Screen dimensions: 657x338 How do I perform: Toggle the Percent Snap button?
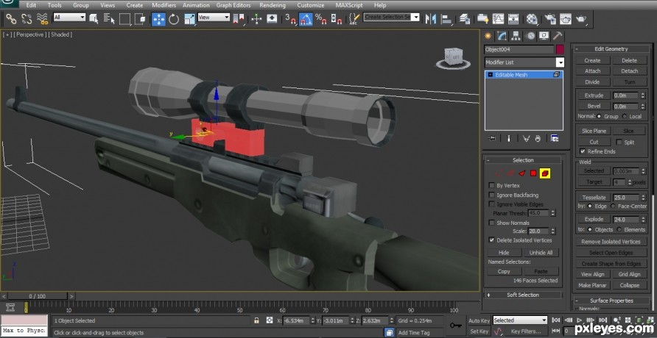[321, 18]
